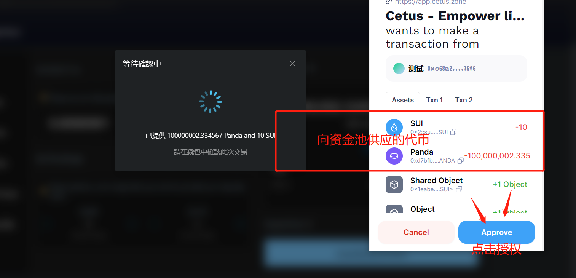The height and width of the screenshot is (278, 576).
Task: Click the green +1 Object label
Action: point(510,184)
